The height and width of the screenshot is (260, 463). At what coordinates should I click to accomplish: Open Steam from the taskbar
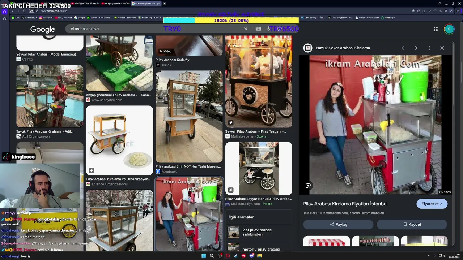pyautogui.click(x=235, y=256)
